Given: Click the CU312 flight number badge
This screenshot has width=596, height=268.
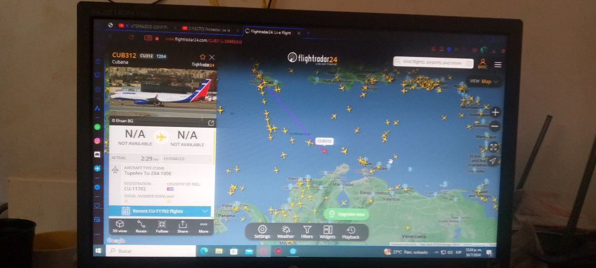Looking at the screenshot, I should pos(146,56).
